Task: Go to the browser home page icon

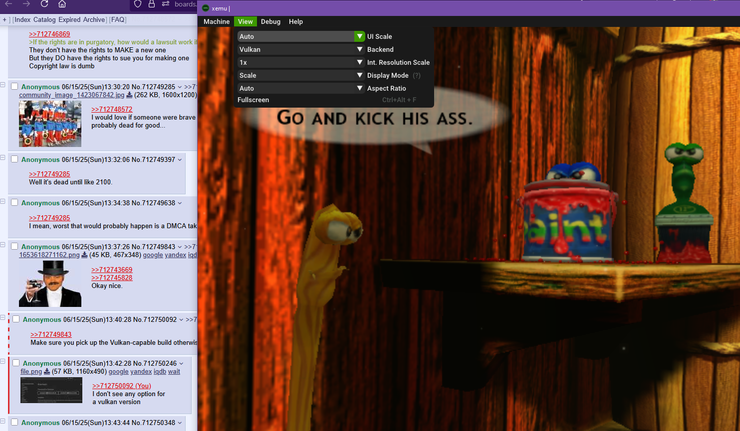Action: (x=62, y=4)
